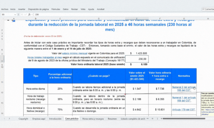
Task: Click the 25% percentage cell
Action: [x=60, y=89]
